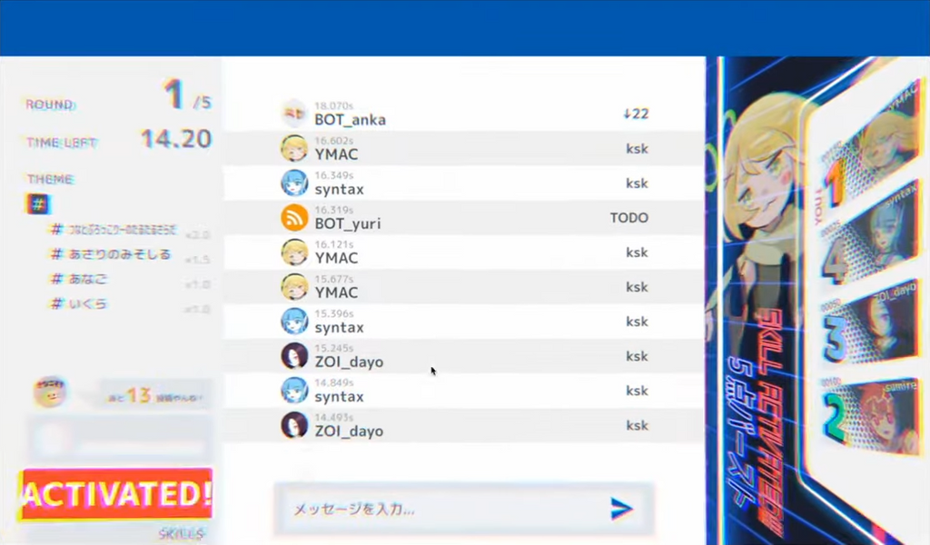Click the dark hash icon under THEME
The image size is (930, 545).
tap(37, 203)
